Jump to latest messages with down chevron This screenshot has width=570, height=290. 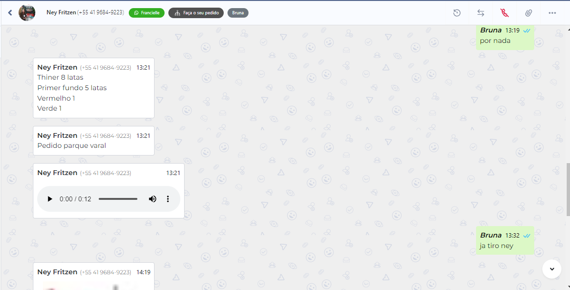click(x=552, y=269)
